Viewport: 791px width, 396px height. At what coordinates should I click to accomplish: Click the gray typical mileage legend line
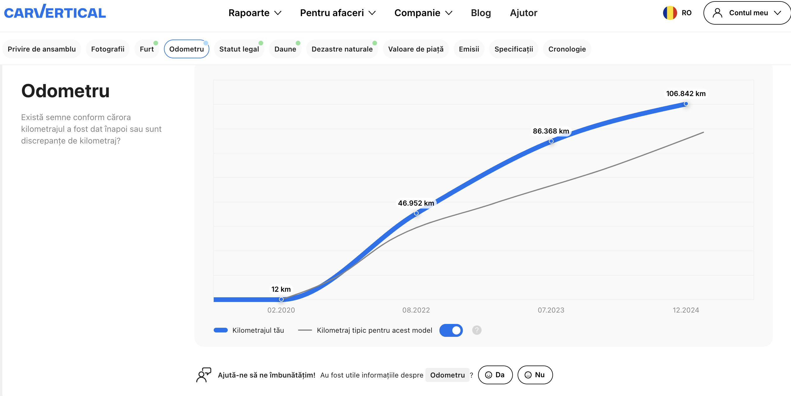(305, 330)
